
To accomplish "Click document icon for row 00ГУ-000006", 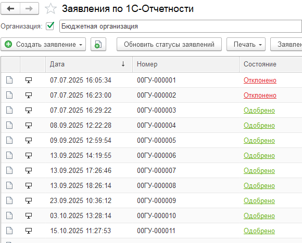I will 9,155.
